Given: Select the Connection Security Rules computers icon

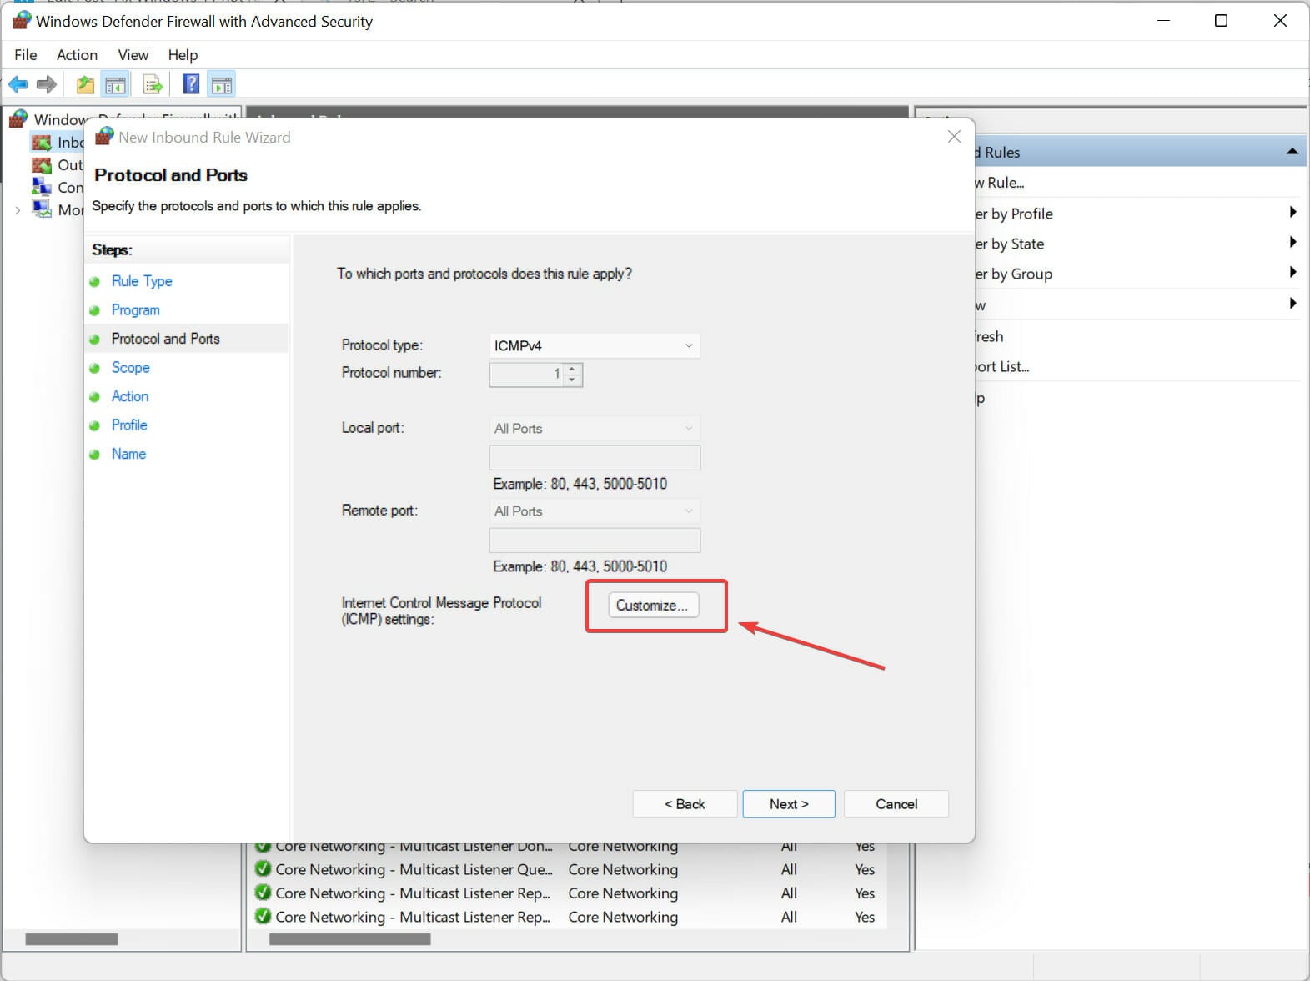Looking at the screenshot, I should pyautogui.click(x=42, y=187).
